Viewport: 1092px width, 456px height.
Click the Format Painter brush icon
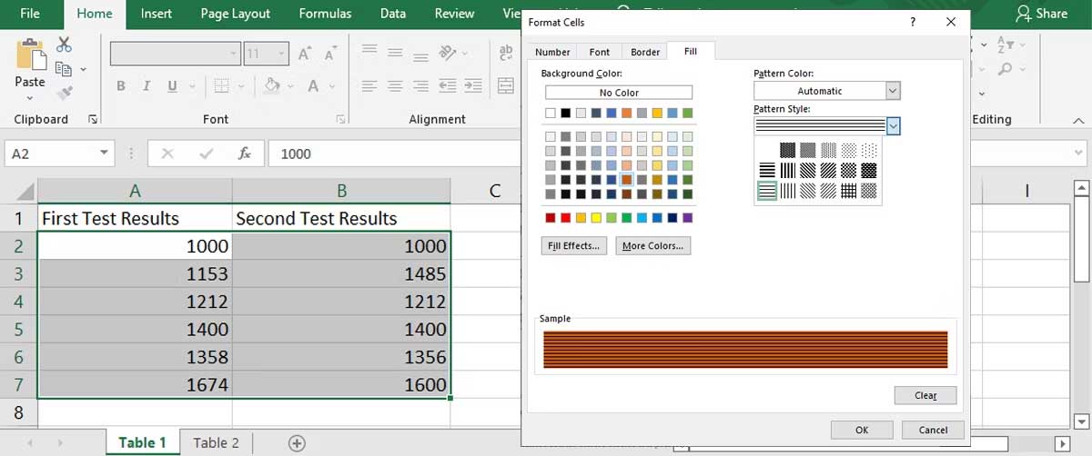(64, 93)
